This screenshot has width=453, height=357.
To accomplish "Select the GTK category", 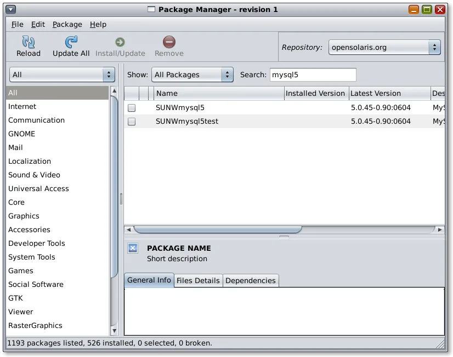I will tap(57, 298).
